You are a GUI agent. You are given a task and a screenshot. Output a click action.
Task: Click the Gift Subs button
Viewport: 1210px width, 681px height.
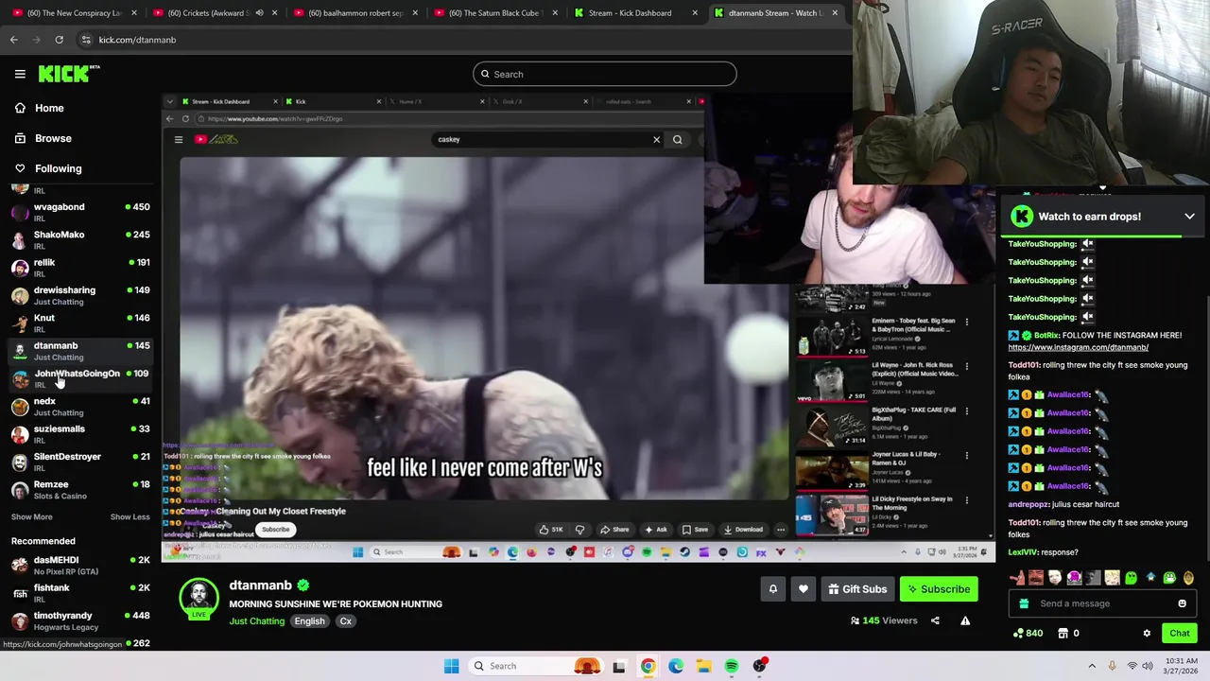click(857, 589)
